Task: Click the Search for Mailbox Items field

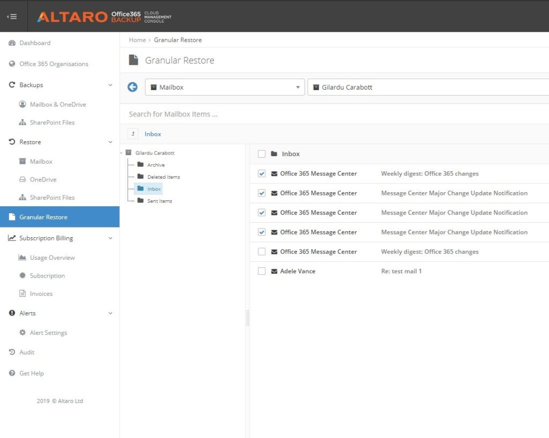Action: coord(335,114)
